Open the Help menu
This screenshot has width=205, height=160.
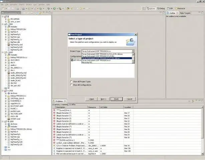pos(48,4)
